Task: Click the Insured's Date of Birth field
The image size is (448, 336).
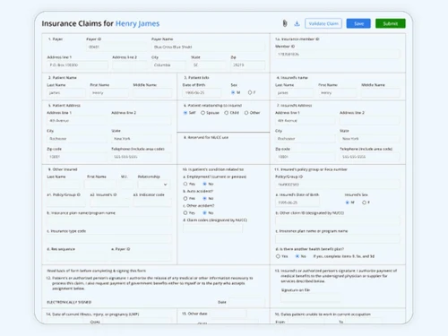Action: pyautogui.click(x=297, y=202)
